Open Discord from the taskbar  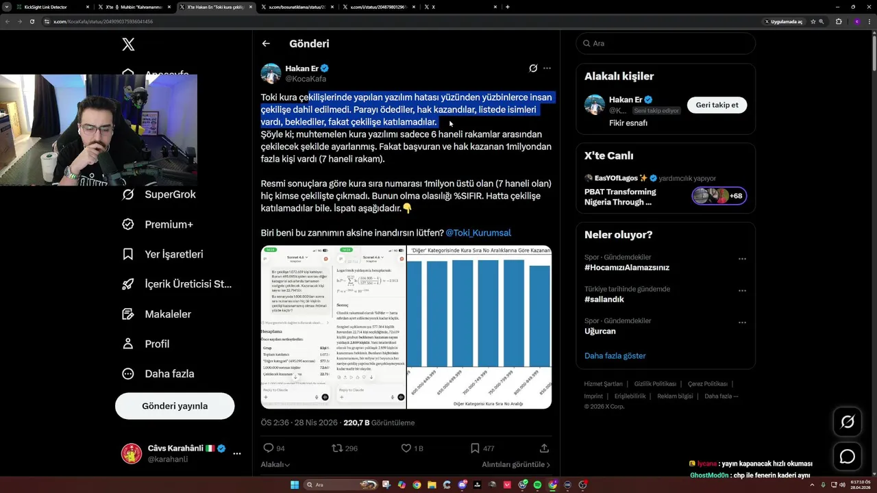(462, 485)
